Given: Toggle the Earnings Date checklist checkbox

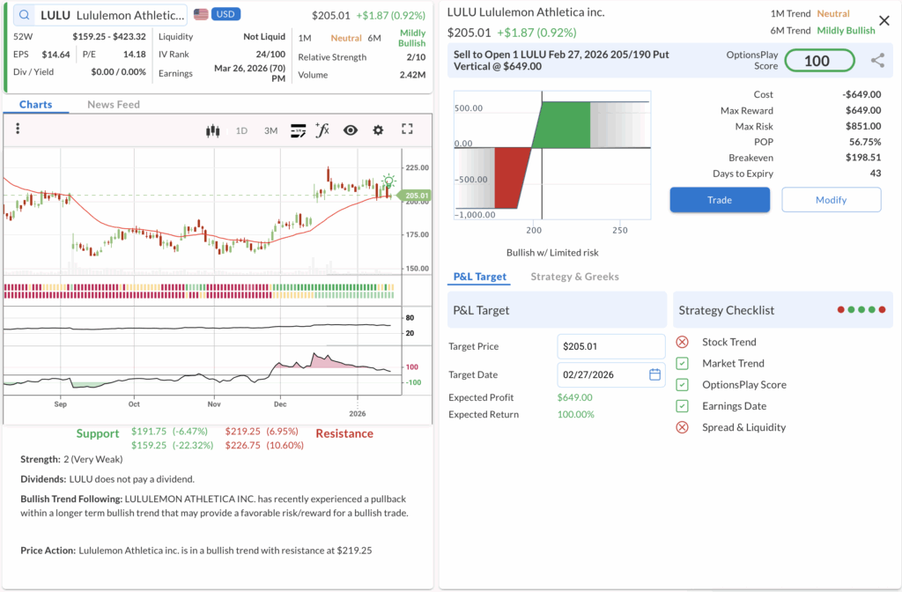Looking at the screenshot, I should pos(682,406).
